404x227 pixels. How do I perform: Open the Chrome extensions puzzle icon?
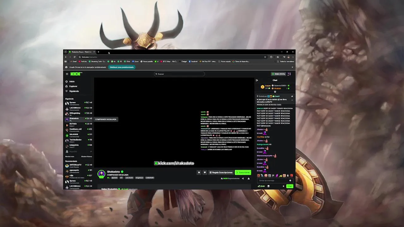point(271,57)
